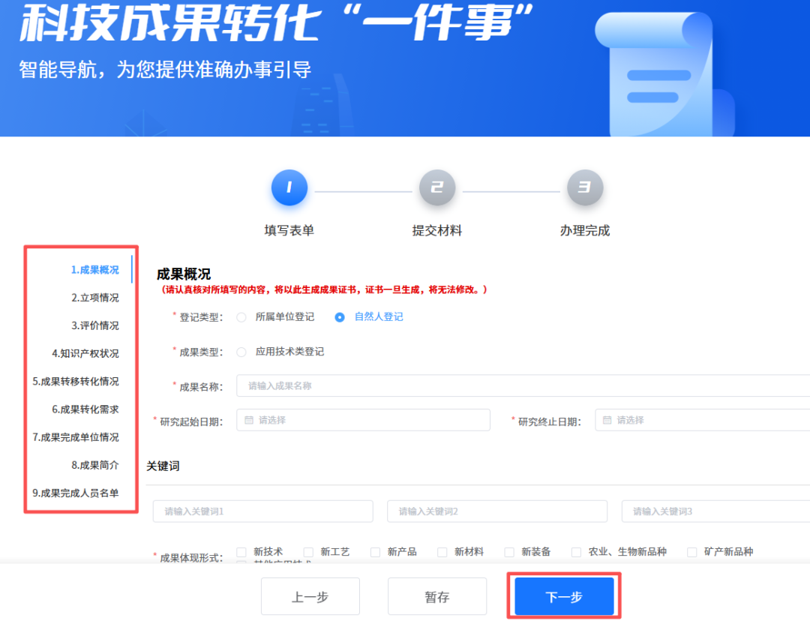Click the step 2 提交材料 circle icon
The width and height of the screenshot is (810, 627).
point(436,188)
